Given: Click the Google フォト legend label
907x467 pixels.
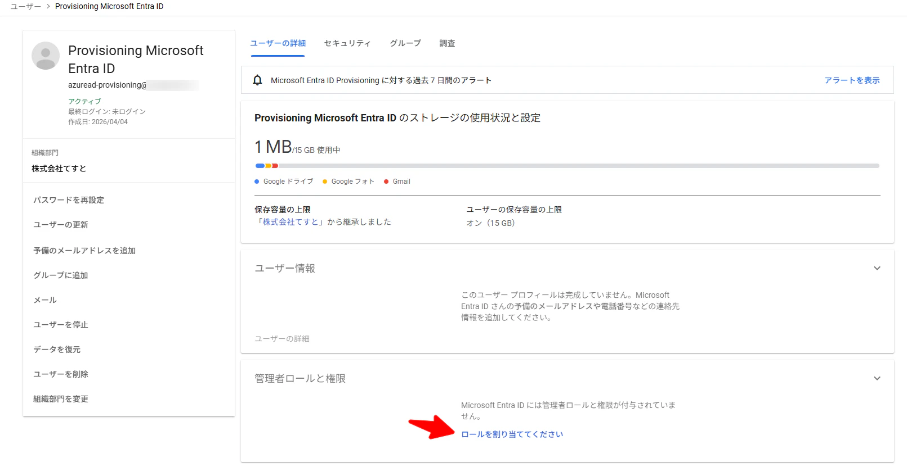Looking at the screenshot, I should [353, 182].
